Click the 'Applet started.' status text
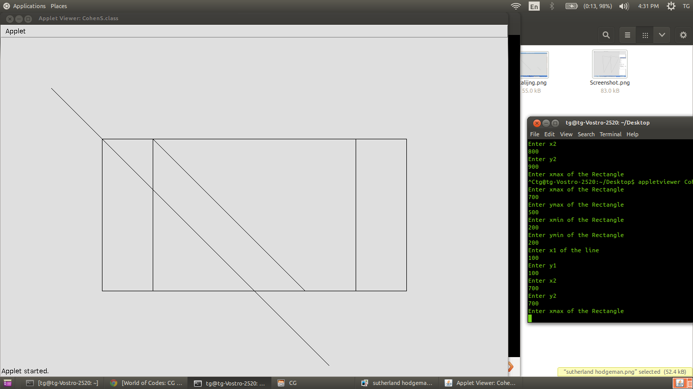Viewport: 693px width, 389px height. click(x=25, y=371)
